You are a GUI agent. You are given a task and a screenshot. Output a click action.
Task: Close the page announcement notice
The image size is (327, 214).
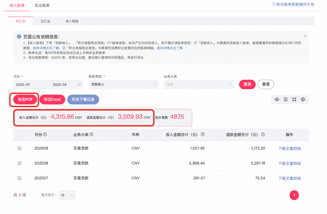click(x=305, y=36)
